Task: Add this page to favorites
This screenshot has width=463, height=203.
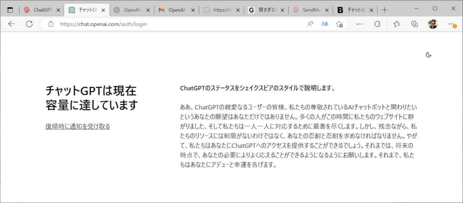Action: (x=339, y=24)
